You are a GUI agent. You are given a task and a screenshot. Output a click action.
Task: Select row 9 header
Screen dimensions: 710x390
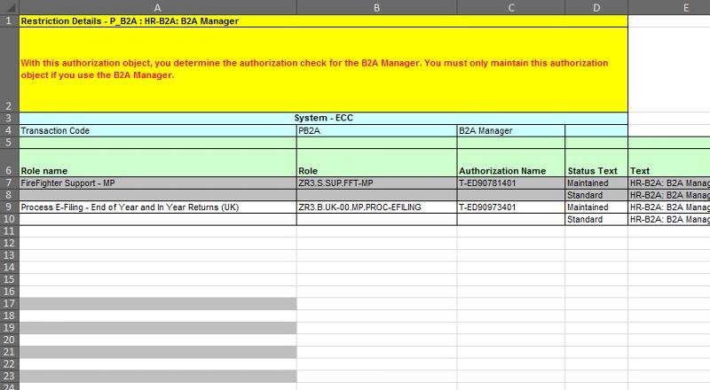(x=9, y=207)
